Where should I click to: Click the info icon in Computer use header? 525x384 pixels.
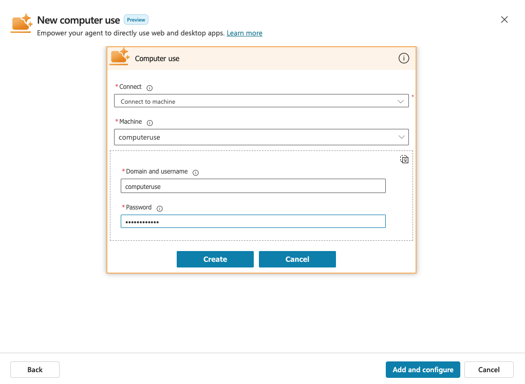404,59
